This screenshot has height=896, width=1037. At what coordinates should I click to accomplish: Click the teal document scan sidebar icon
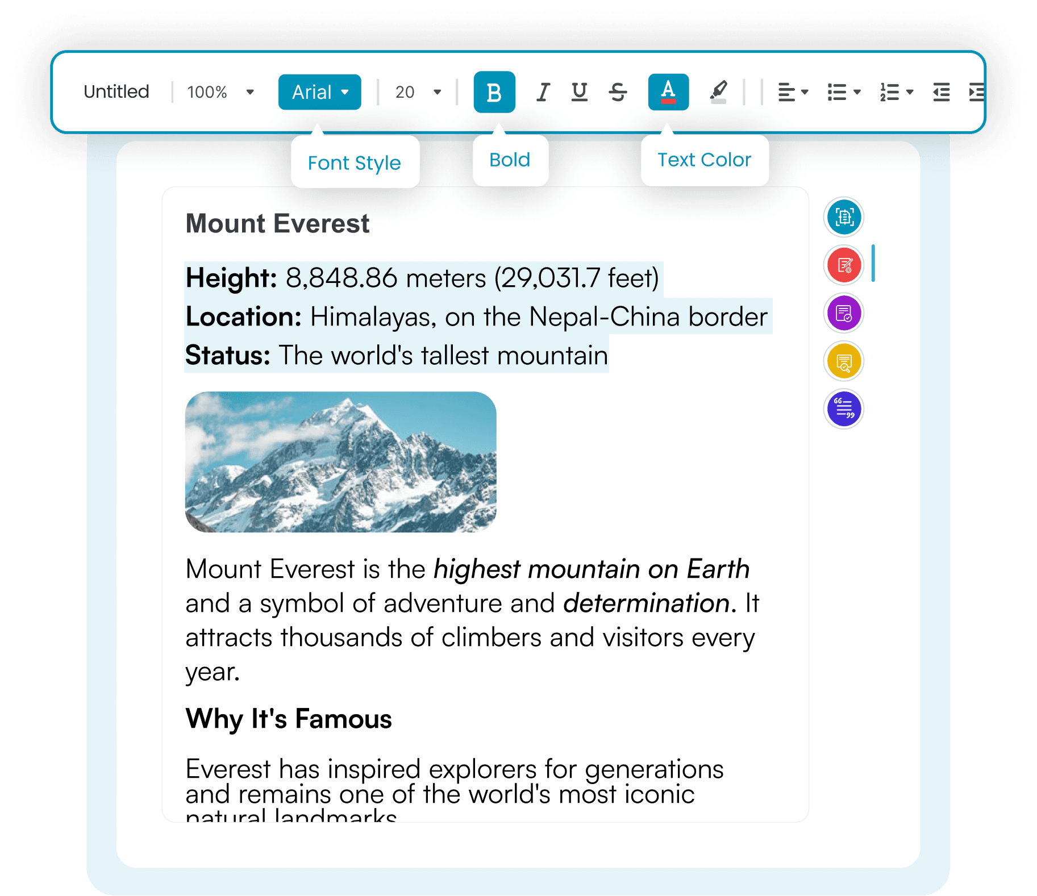844,217
